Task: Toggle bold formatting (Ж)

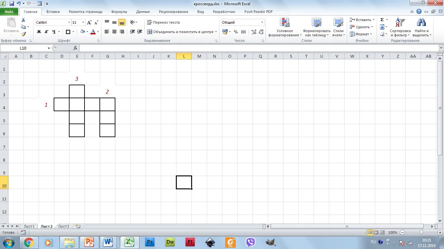Action: click(x=39, y=32)
